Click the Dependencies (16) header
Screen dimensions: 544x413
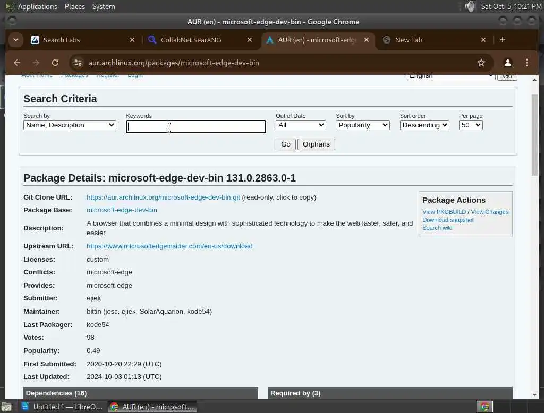(x=140, y=393)
